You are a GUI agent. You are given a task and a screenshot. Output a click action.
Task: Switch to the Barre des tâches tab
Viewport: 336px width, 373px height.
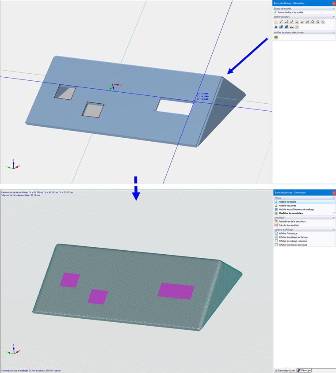pos(285,370)
